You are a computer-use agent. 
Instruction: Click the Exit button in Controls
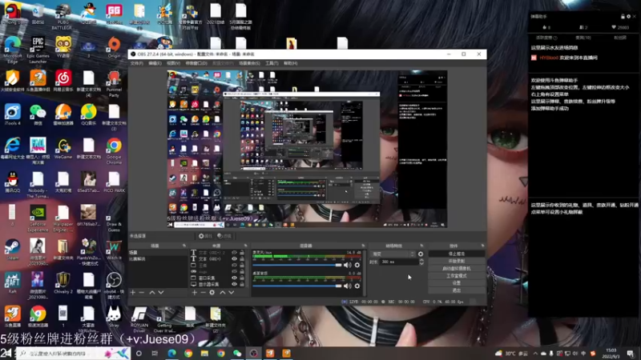[x=456, y=290]
